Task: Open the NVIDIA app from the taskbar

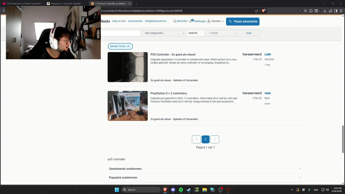Action: [x=197, y=190]
